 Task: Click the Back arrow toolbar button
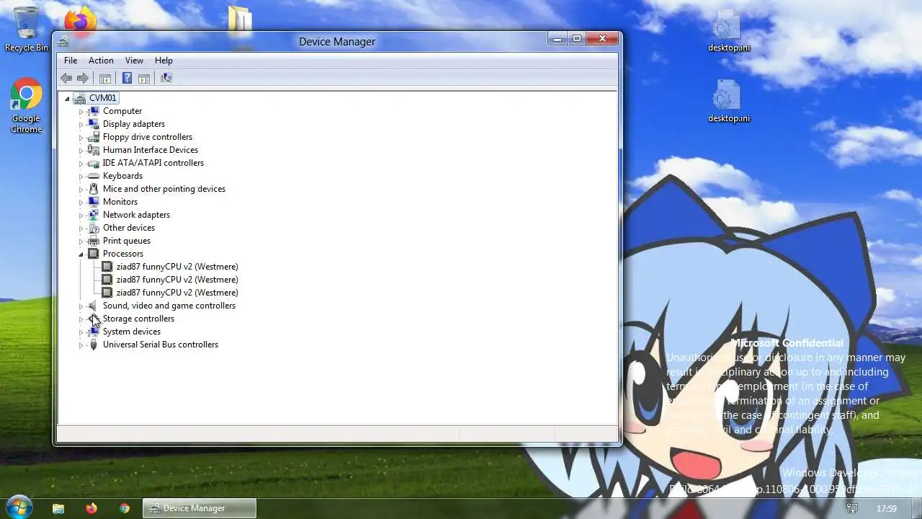pos(66,78)
